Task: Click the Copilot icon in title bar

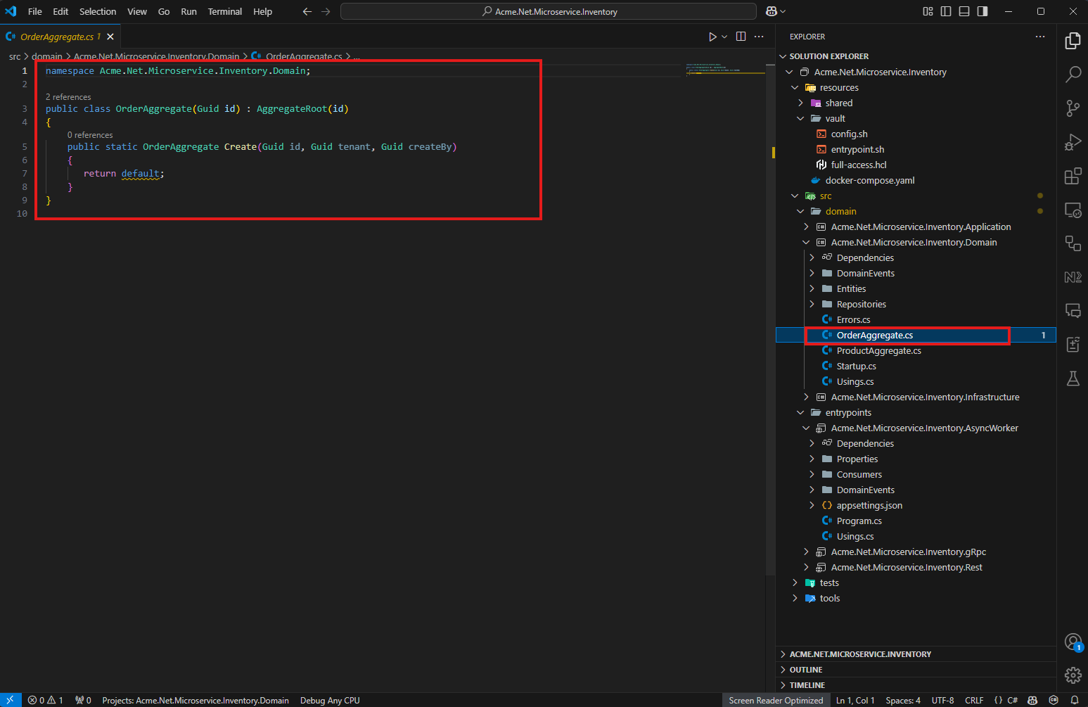Action: click(772, 11)
